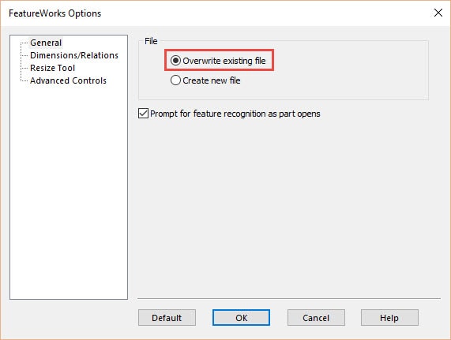Image resolution: width=451 pixels, height=340 pixels.
Task: Cancel the FeatureWorks Options dialog
Action: coord(316,318)
